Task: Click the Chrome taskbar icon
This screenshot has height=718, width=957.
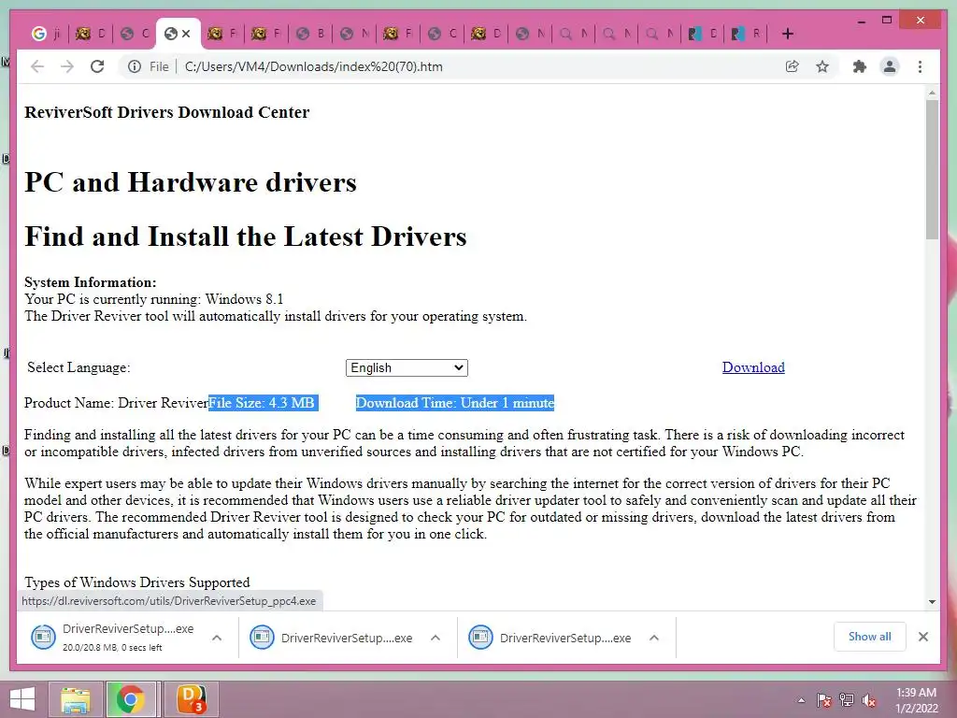Action: coord(130,699)
